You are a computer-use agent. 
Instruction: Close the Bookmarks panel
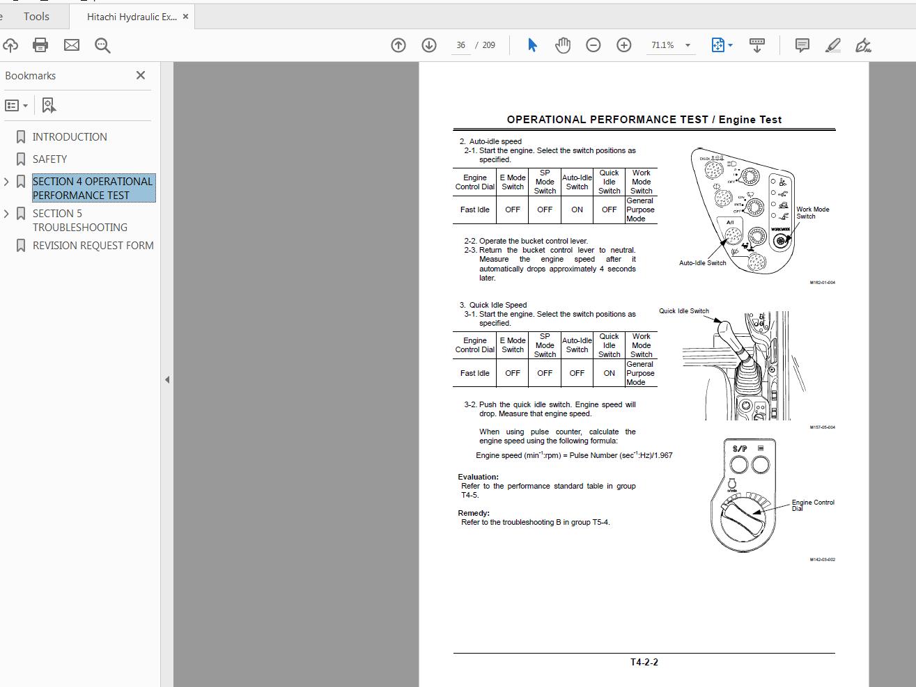[x=141, y=75]
